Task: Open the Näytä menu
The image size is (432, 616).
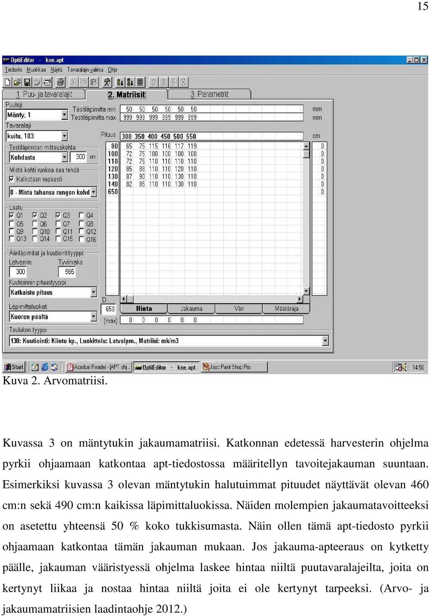Action: pyautogui.click(x=56, y=70)
